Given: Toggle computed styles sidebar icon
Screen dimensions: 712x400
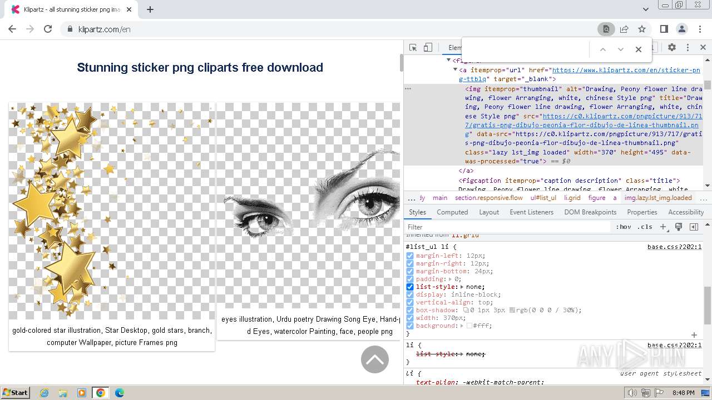Looking at the screenshot, I should coord(694,227).
